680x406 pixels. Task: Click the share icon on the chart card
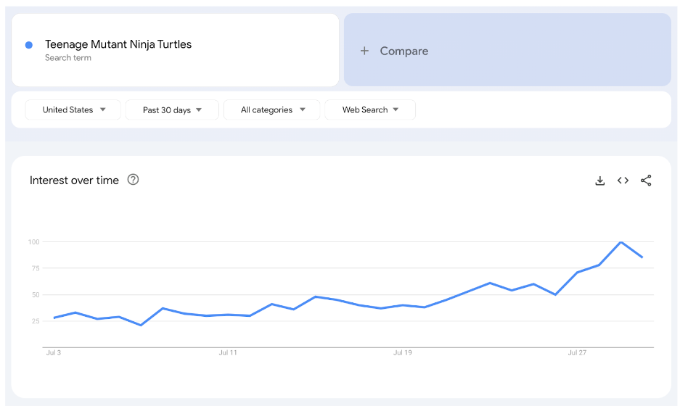pyautogui.click(x=646, y=181)
